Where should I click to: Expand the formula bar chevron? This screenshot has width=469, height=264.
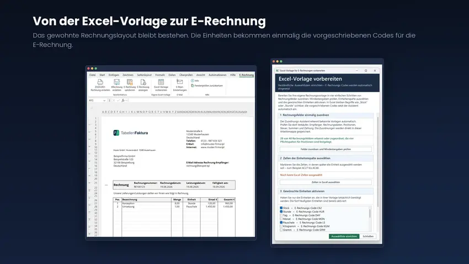pos(127,101)
